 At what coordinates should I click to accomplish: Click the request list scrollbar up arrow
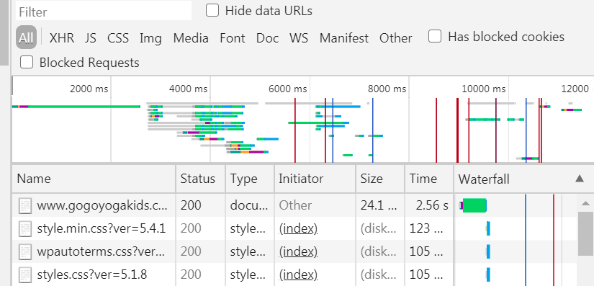pos(585,203)
